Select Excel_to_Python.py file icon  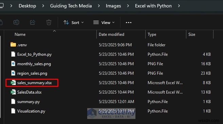pos(13,54)
